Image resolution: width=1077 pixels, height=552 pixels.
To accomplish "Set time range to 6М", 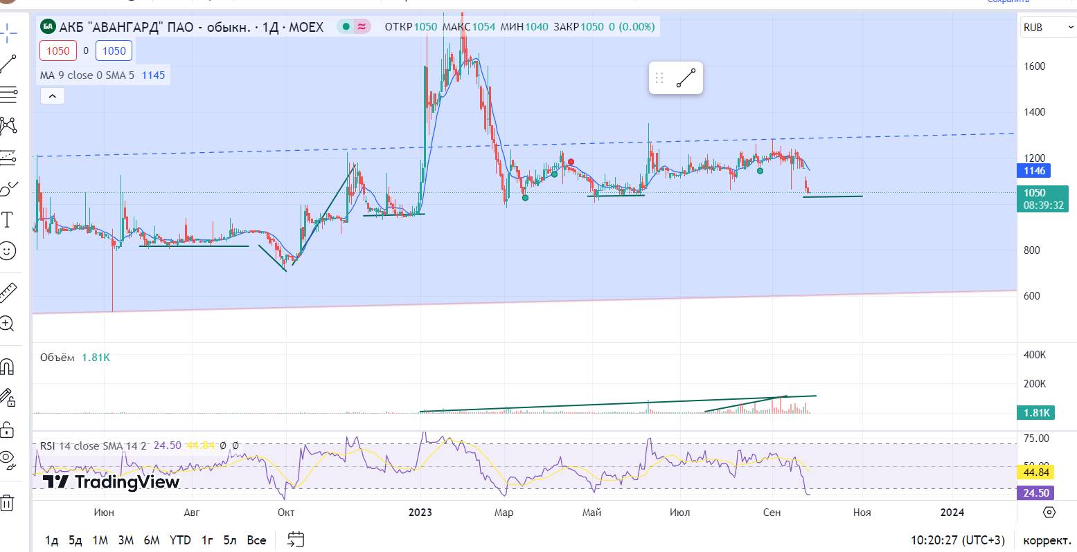I will tap(152, 540).
